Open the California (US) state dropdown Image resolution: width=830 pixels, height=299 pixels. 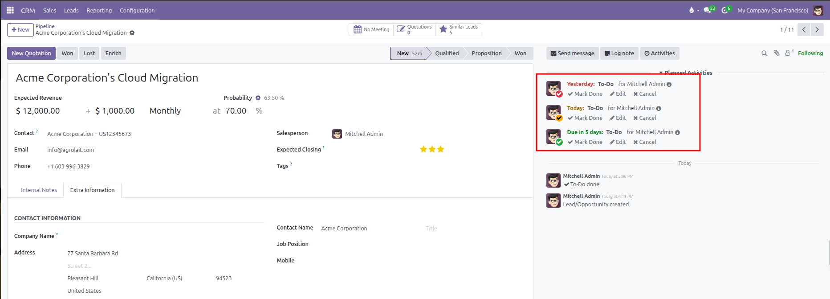coord(164,278)
